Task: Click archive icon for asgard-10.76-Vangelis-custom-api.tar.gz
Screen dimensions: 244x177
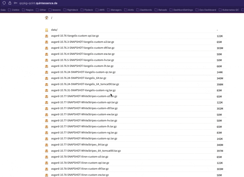Action: [47, 36]
